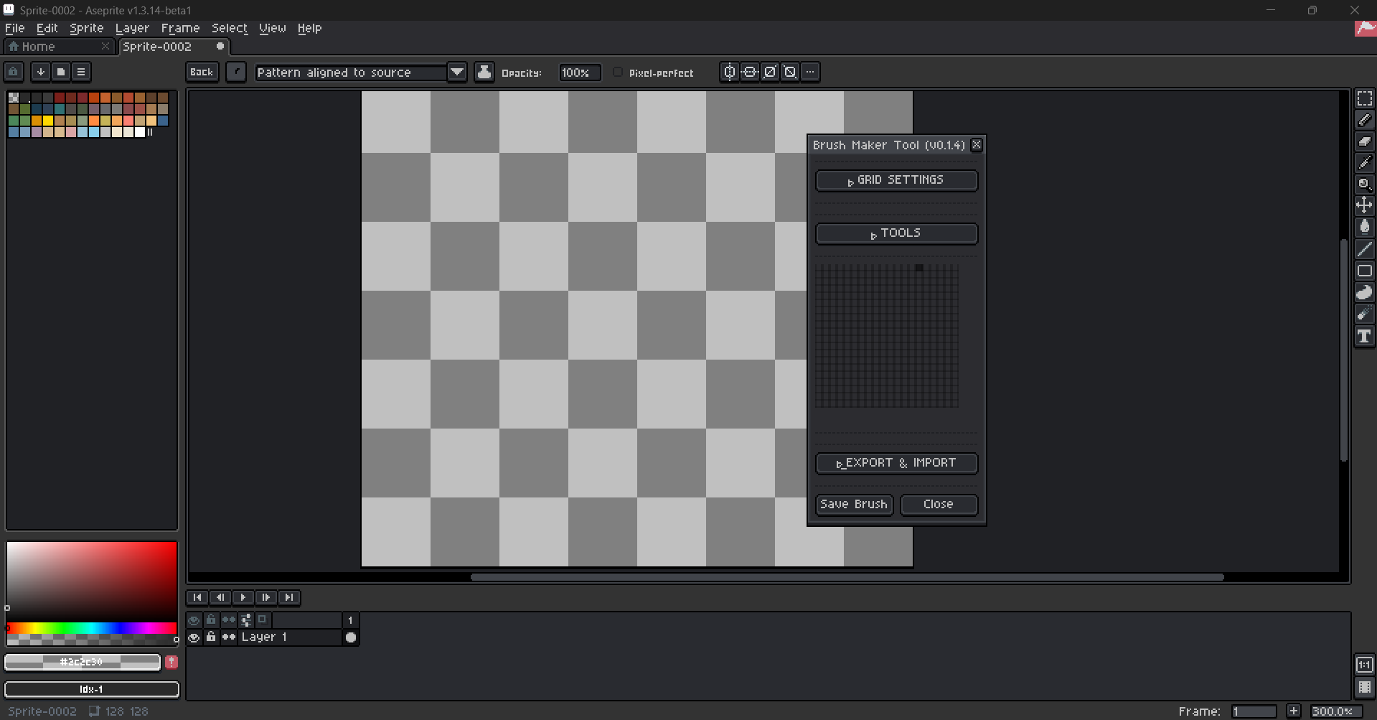Select the Text tool
The width and height of the screenshot is (1377, 720).
[x=1364, y=336]
